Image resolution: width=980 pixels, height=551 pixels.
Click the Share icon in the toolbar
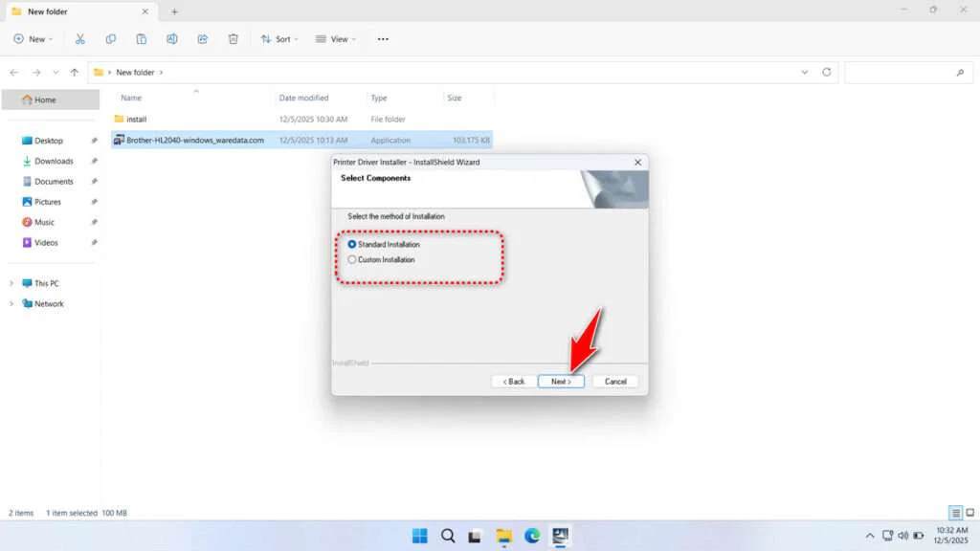pyautogui.click(x=202, y=38)
